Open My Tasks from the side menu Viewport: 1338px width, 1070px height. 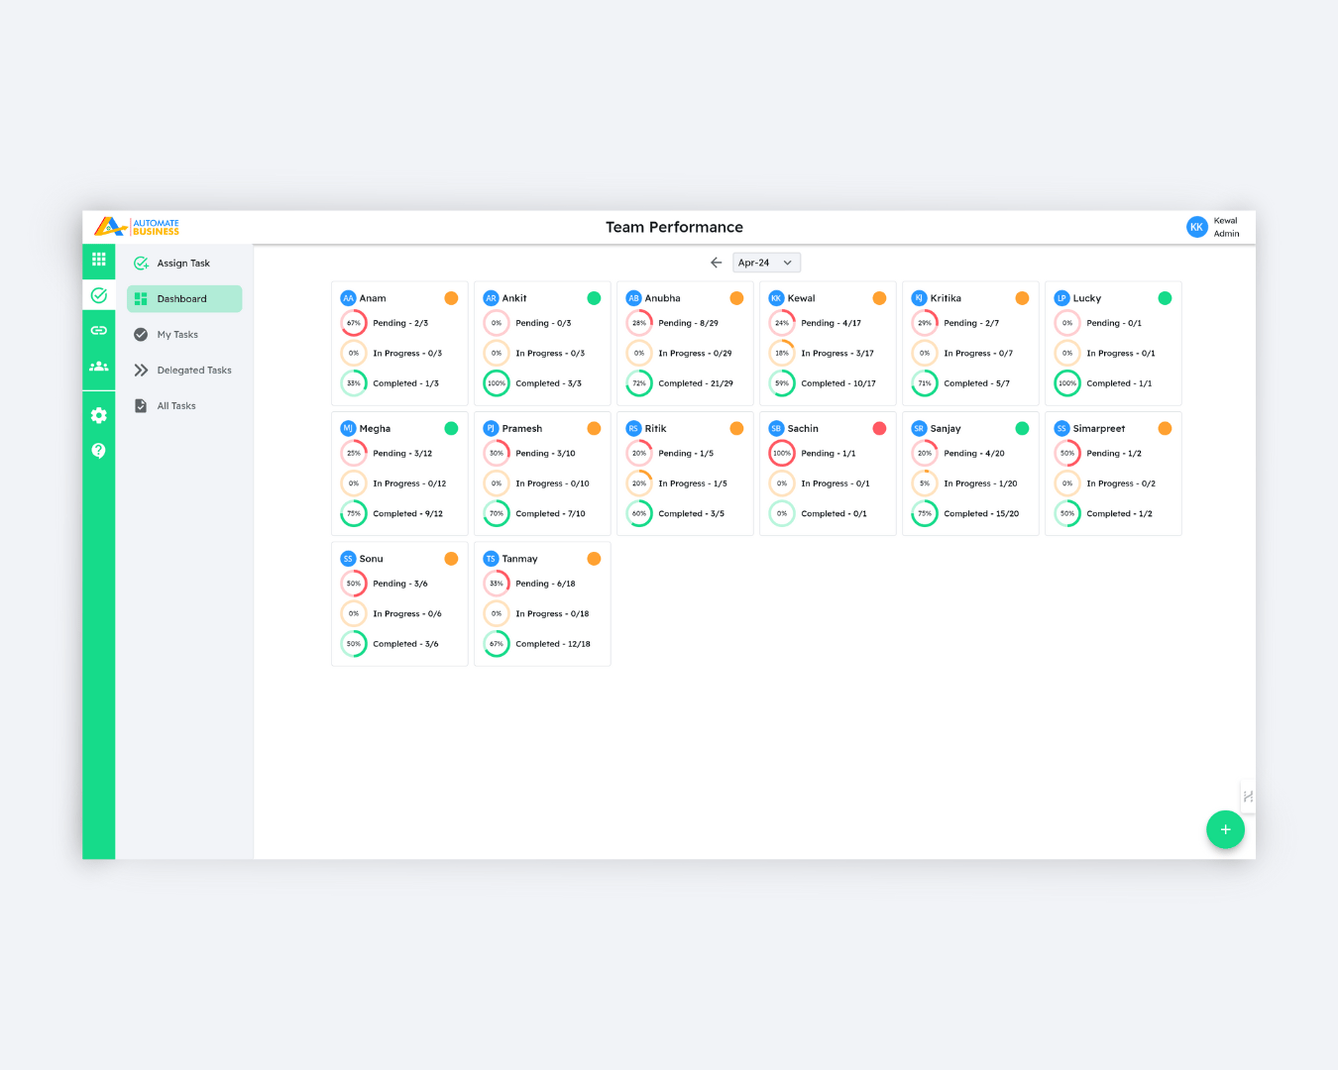pos(177,335)
